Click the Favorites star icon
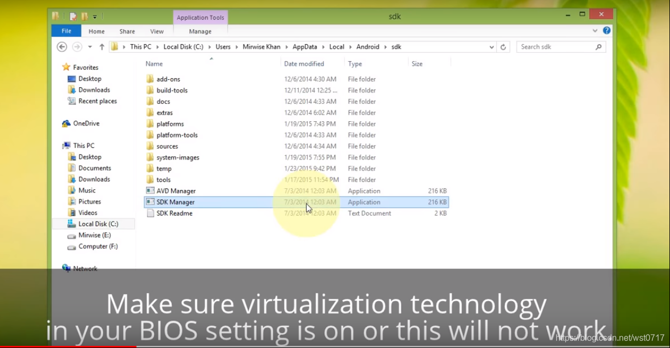The image size is (670, 348). (66, 67)
